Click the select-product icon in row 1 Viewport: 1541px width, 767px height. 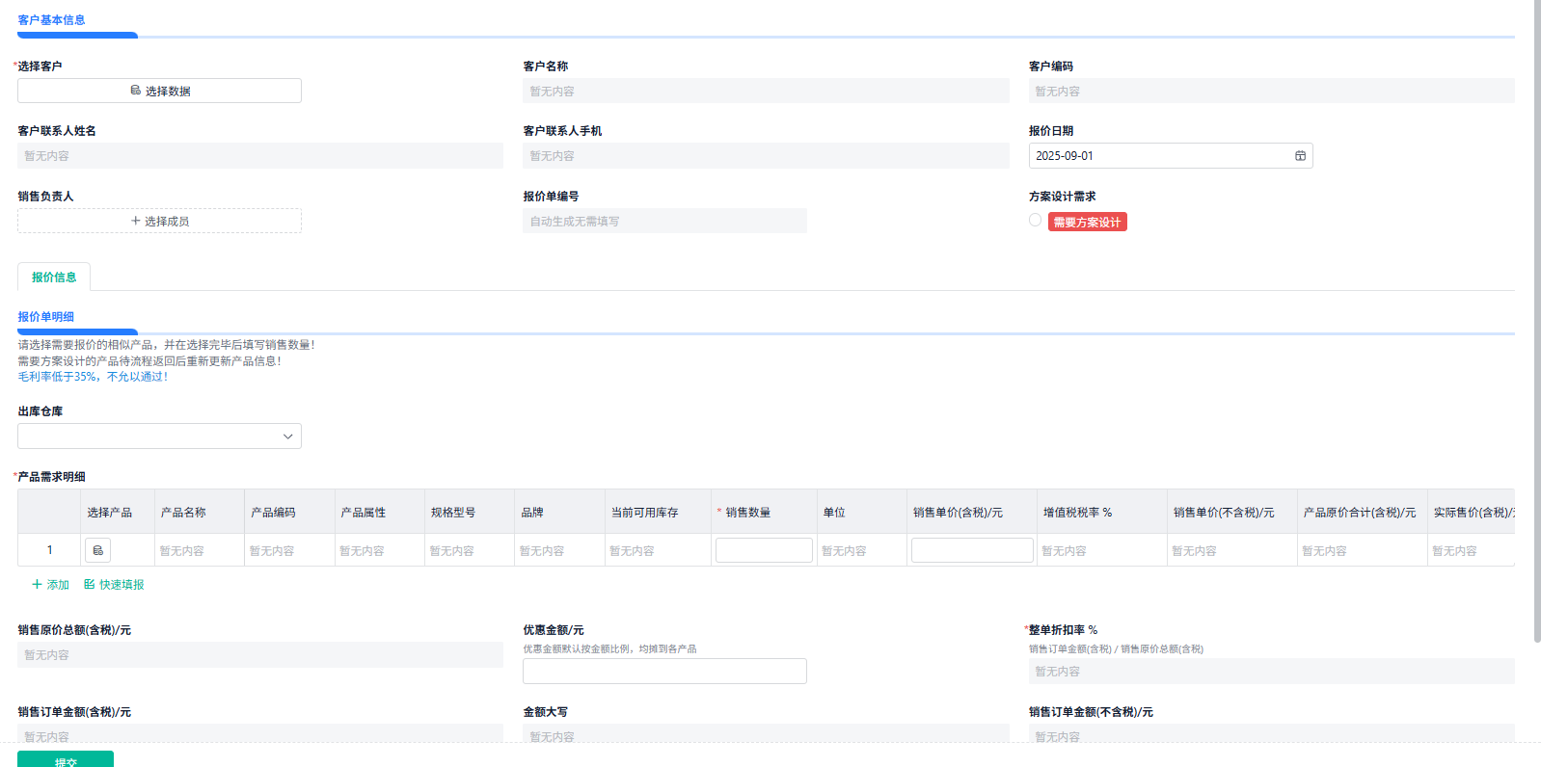[97, 550]
